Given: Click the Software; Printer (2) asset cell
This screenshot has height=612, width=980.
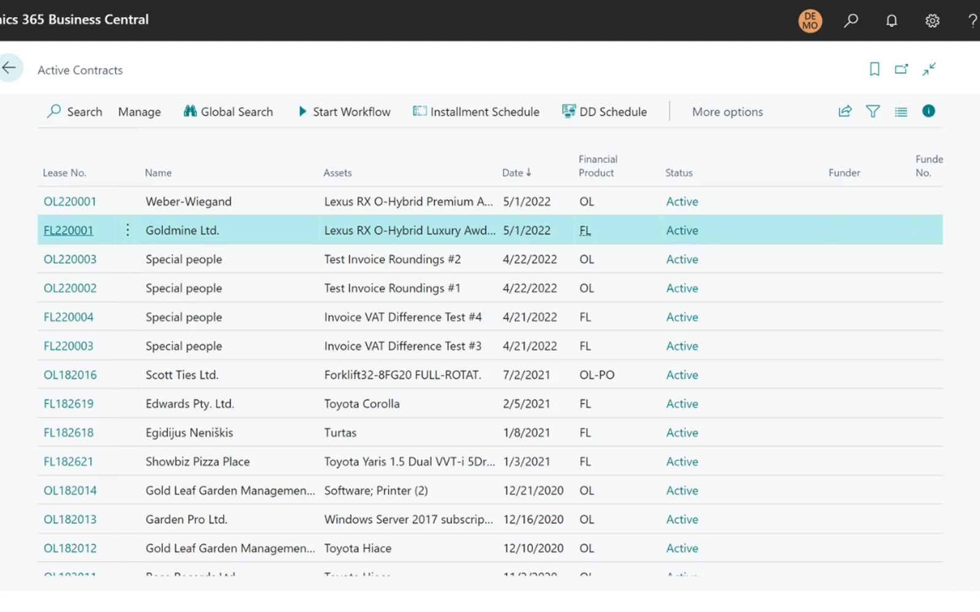Looking at the screenshot, I should [375, 490].
